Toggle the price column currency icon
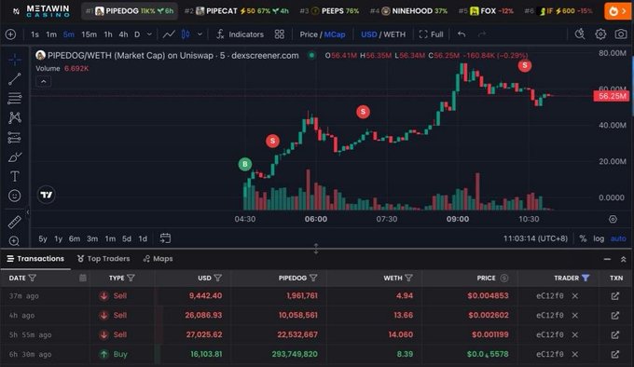Image resolution: width=634 pixels, height=367 pixels. [x=503, y=278]
